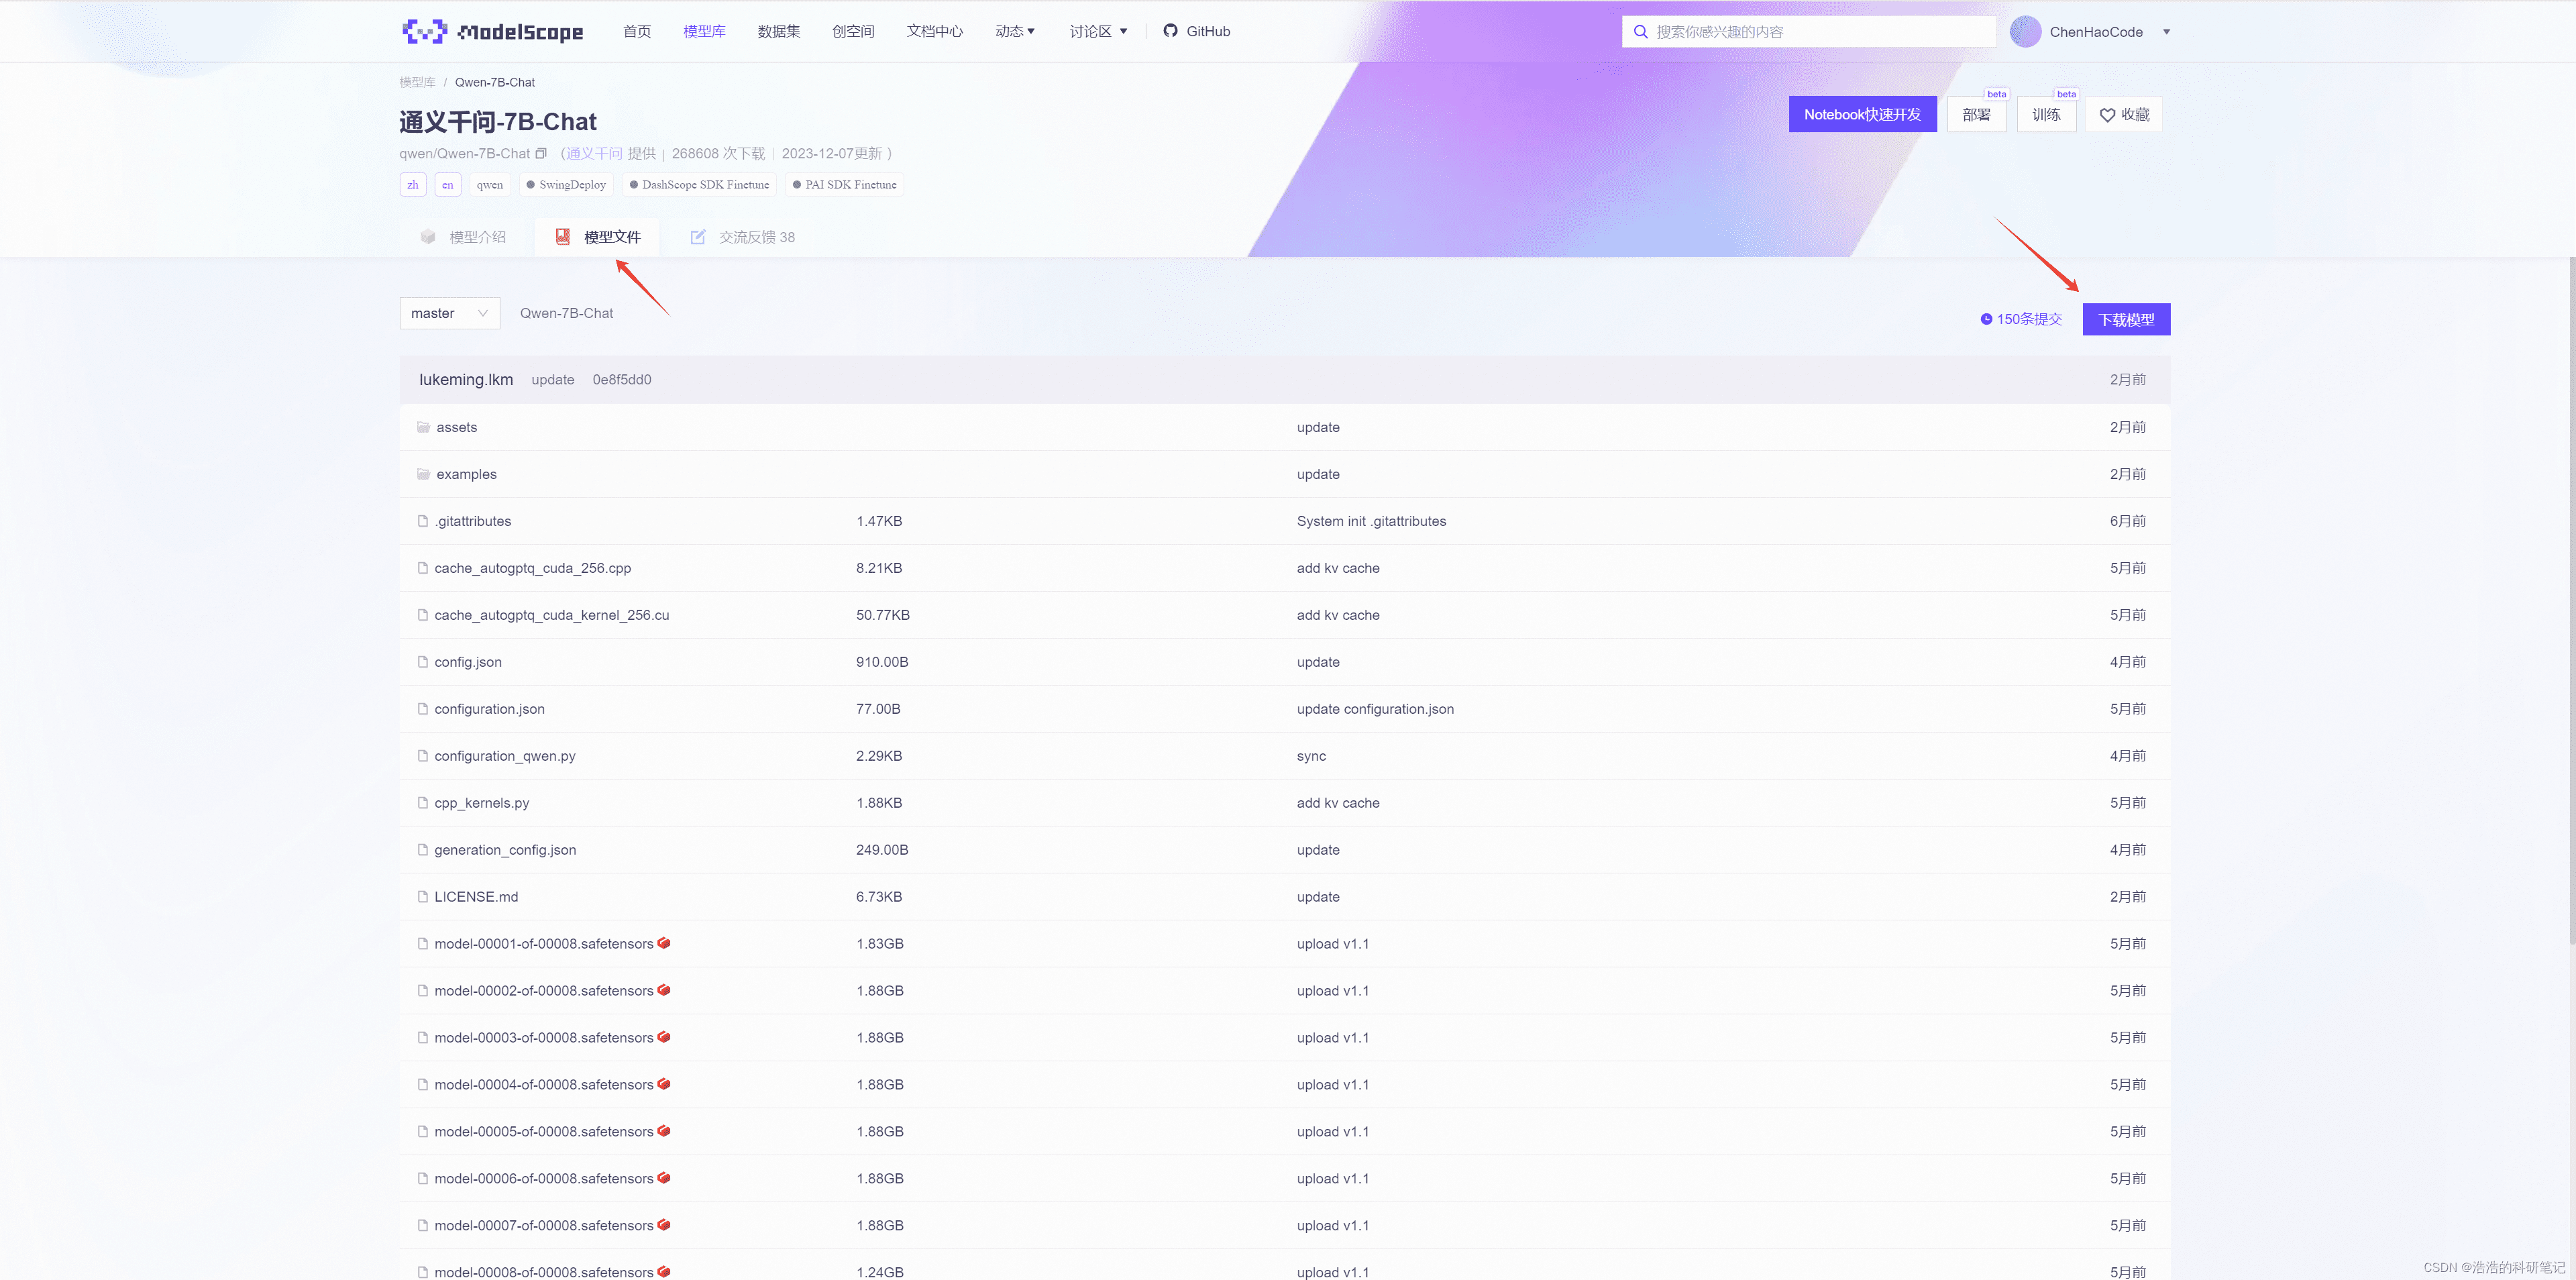Image resolution: width=2576 pixels, height=1280 pixels.
Task: Open 文档中心 in the top navigation
Action: tap(934, 31)
